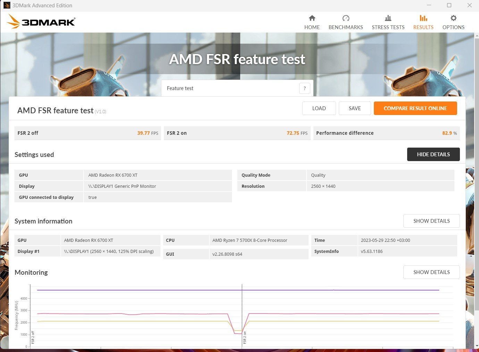Screen dimensions: 479x352
Task: Click COMPARE RESULT ONLINE button
Action: tap(415, 108)
